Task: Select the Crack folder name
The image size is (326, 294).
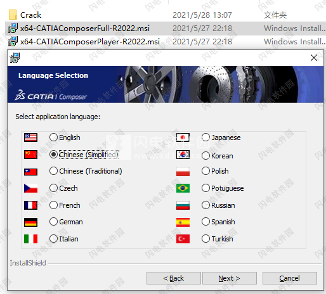Action: 30,15
